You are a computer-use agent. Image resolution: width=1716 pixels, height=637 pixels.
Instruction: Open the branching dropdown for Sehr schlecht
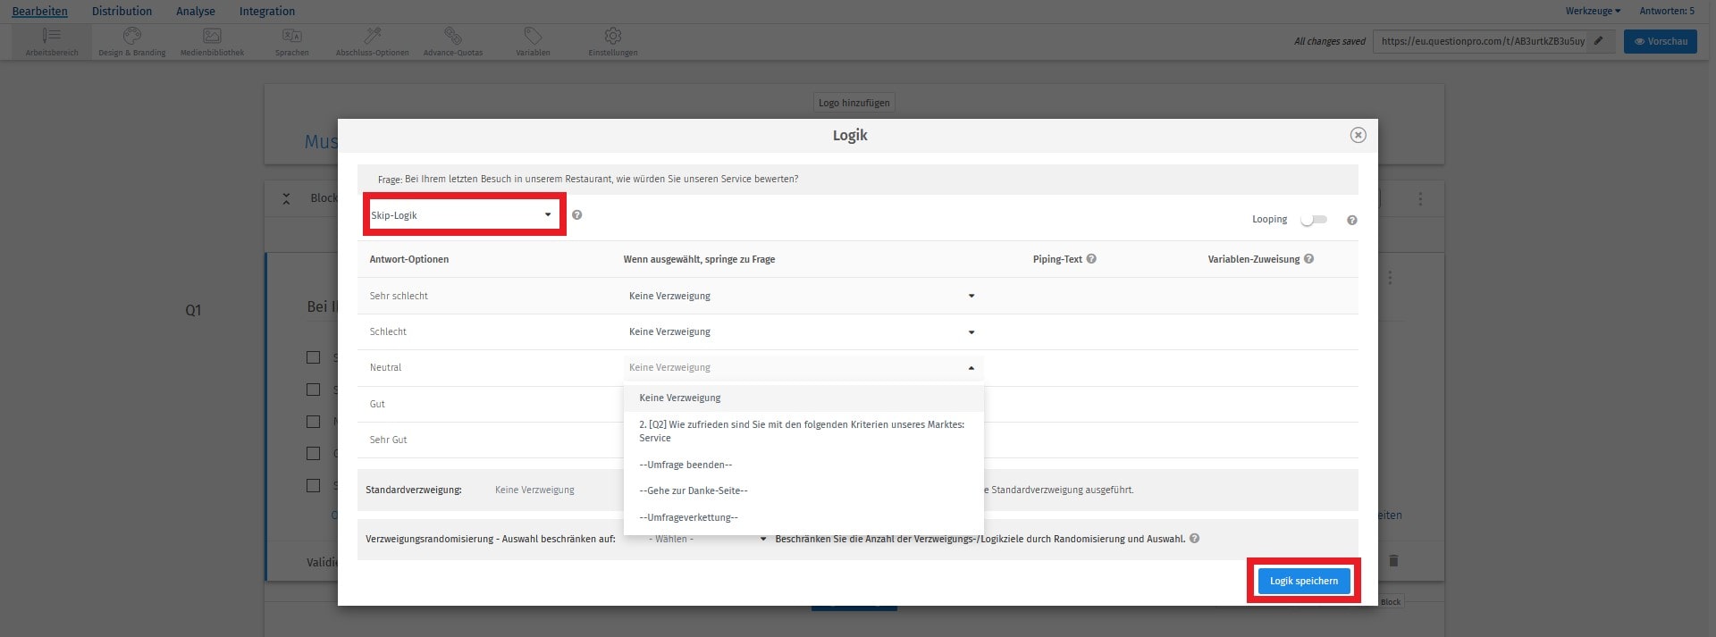[x=801, y=296]
